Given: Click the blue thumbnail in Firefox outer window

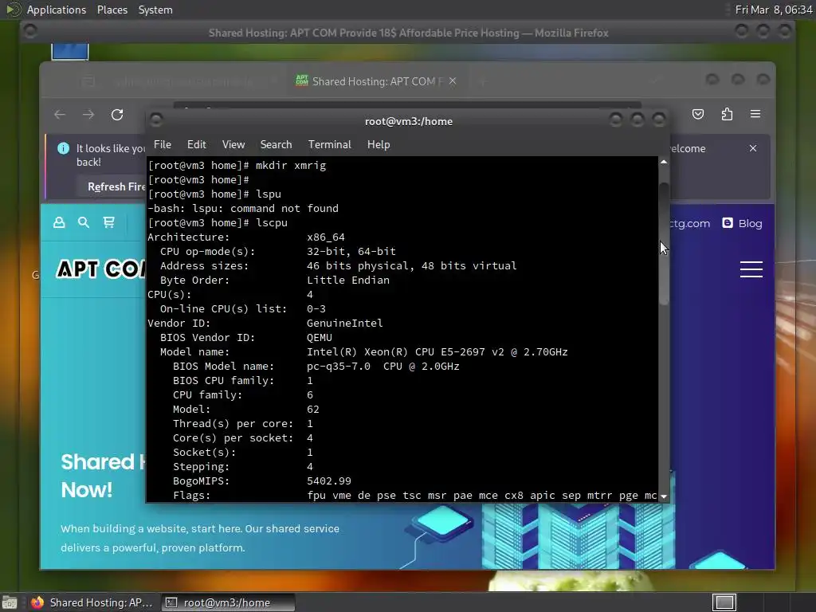Looking at the screenshot, I should (70, 52).
